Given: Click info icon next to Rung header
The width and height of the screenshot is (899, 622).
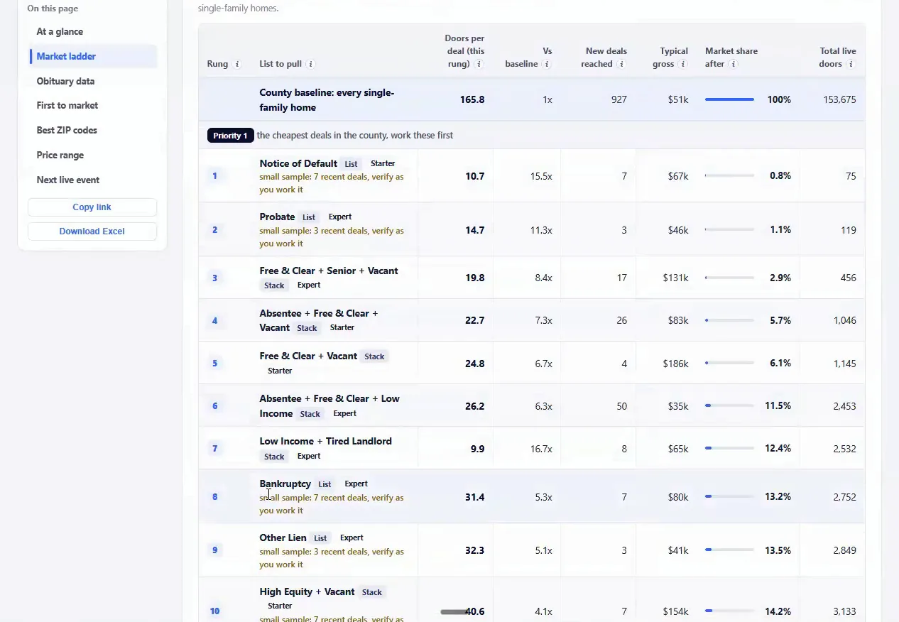Looking at the screenshot, I should pyautogui.click(x=237, y=64).
